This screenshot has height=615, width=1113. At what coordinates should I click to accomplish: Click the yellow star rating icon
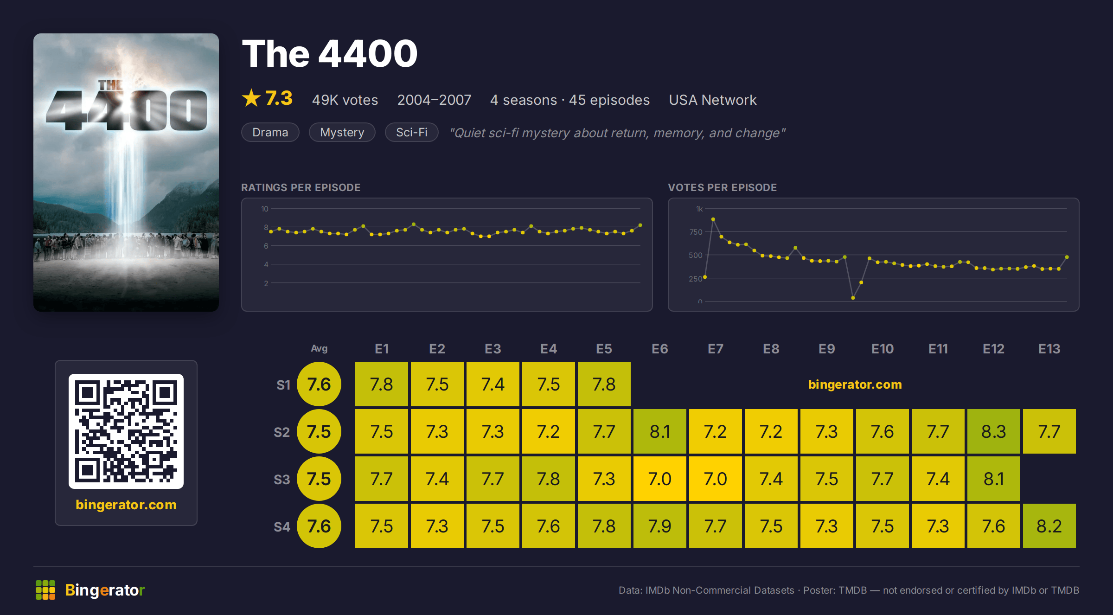(251, 98)
